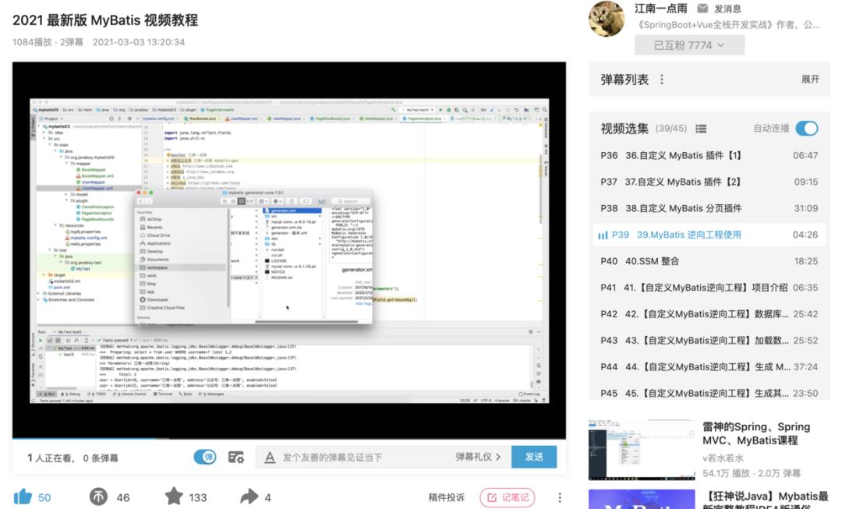The height and width of the screenshot is (509, 842).
Task: Play P37 自定义 MyBatis 插件【2】
Action: click(x=709, y=182)
